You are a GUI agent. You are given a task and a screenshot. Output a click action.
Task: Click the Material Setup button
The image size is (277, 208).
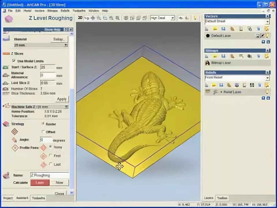(59, 39)
